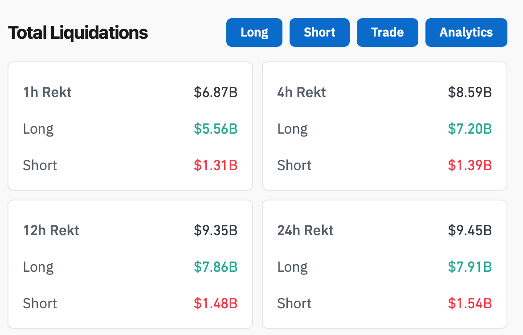Click the Total Liquidations heading
Screen dimensions: 523x335
point(78,33)
